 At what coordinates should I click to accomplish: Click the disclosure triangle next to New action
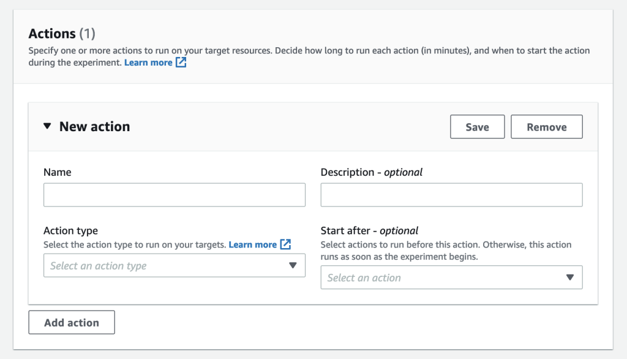point(47,126)
